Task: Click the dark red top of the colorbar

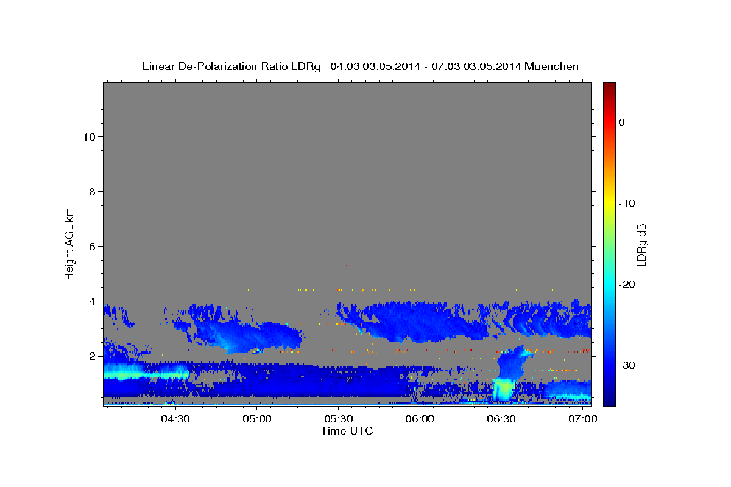Action: (x=609, y=86)
